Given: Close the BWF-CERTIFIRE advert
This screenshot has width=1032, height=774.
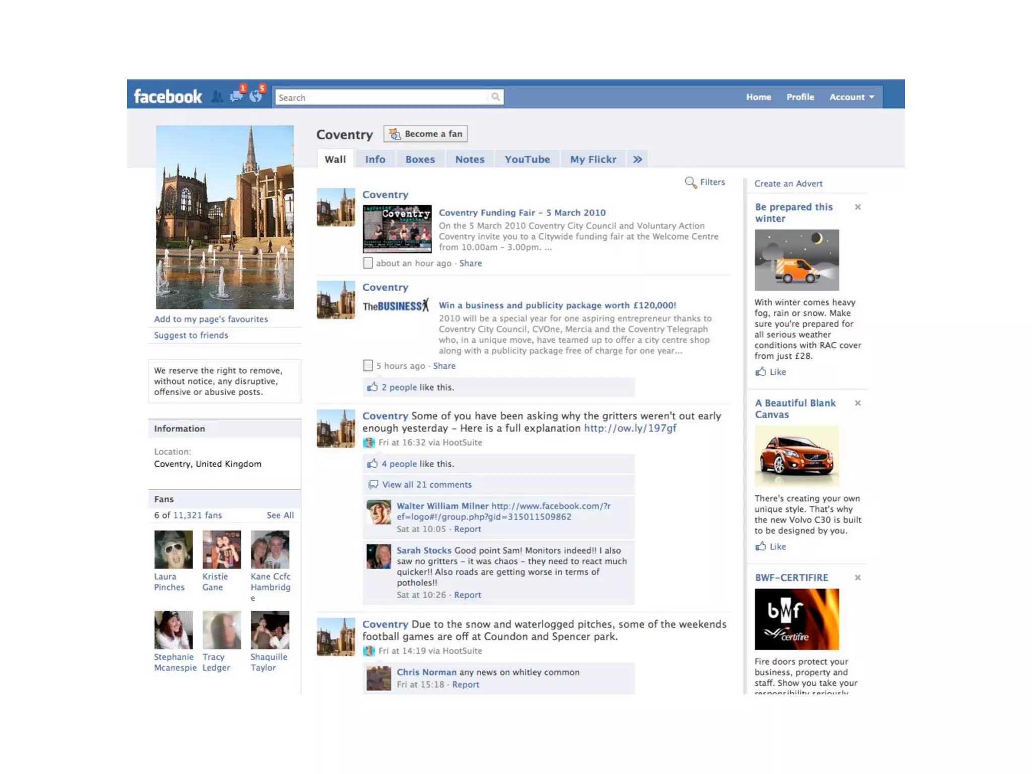Looking at the screenshot, I should point(858,577).
